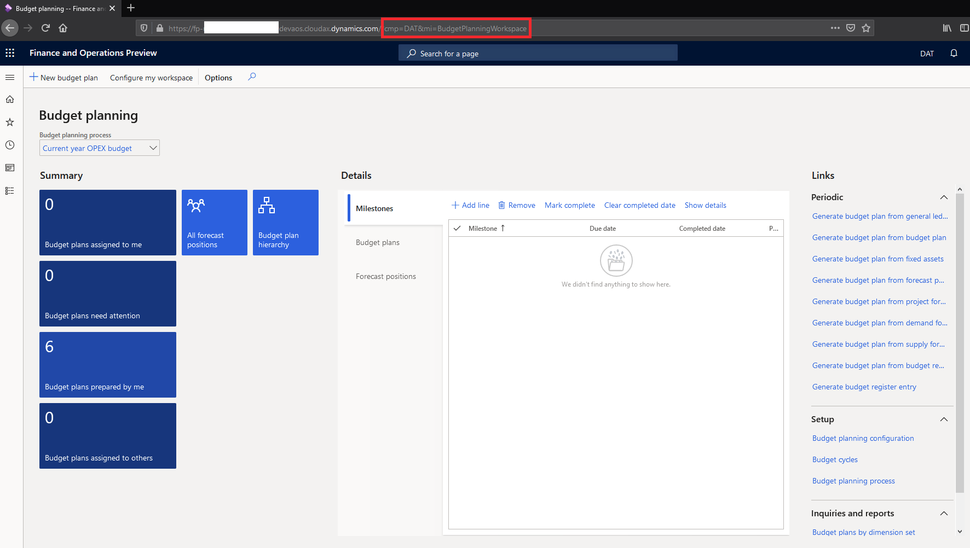Open Generate budget register entry link
Viewport: 970px width, 548px height.
coord(864,387)
